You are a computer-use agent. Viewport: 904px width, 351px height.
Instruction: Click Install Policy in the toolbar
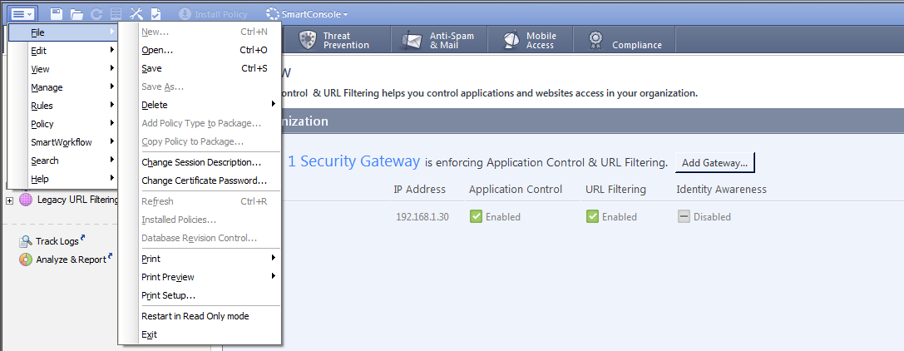tap(213, 14)
